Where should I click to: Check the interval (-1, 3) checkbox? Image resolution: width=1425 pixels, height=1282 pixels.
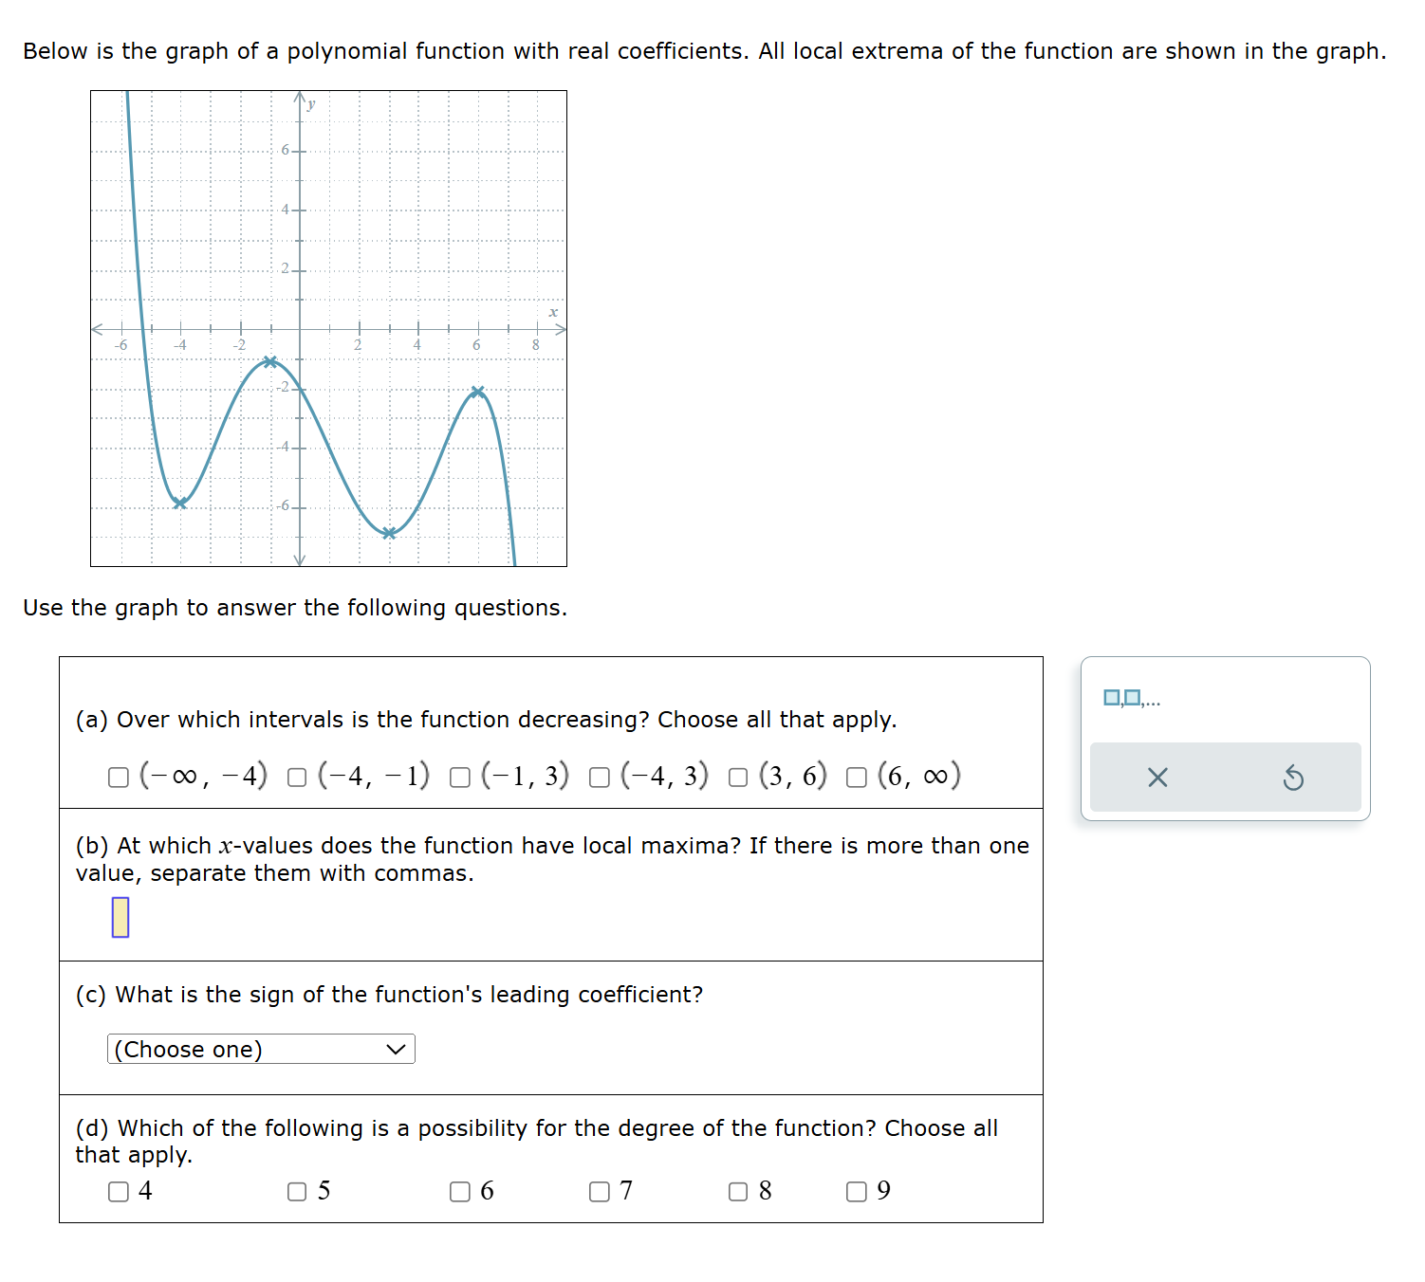(x=460, y=778)
